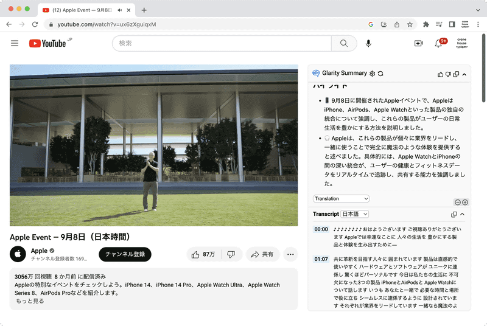Image resolution: width=487 pixels, height=326 pixels.
Task: Bookmark this page with star icon
Action: (410, 24)
